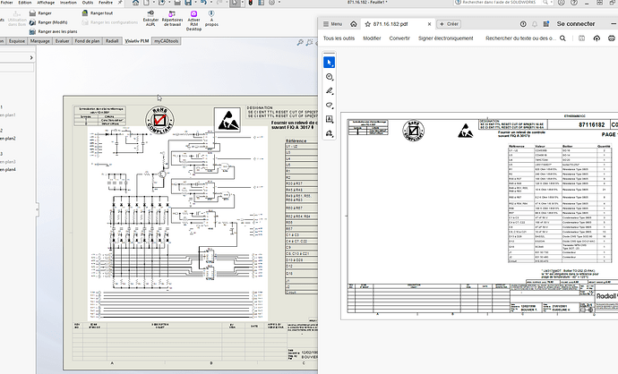Click the Créer new tab button
618x374 pixels.
449,24
